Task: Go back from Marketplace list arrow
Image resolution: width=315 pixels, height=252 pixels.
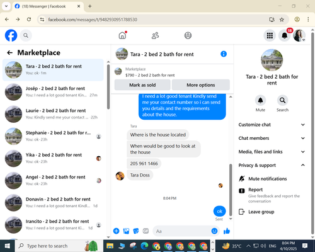Action: pos(9,52)
